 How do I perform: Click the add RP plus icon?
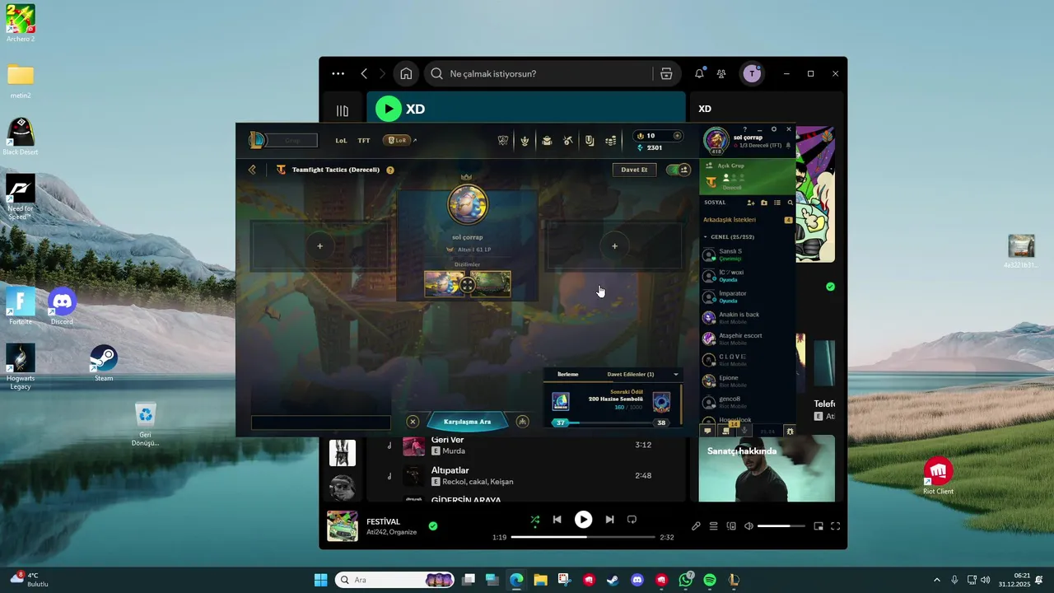tap(678, 136)
